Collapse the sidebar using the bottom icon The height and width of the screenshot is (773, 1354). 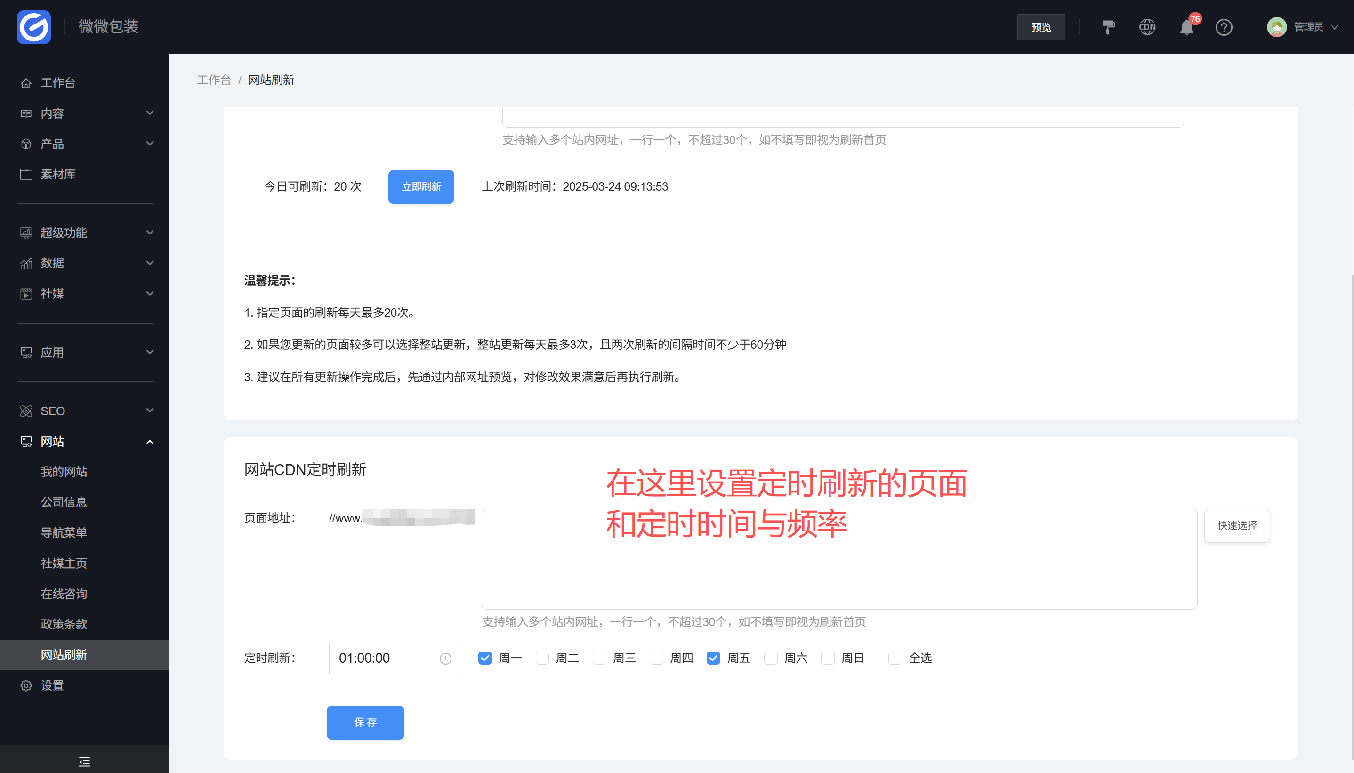point(84,761)
